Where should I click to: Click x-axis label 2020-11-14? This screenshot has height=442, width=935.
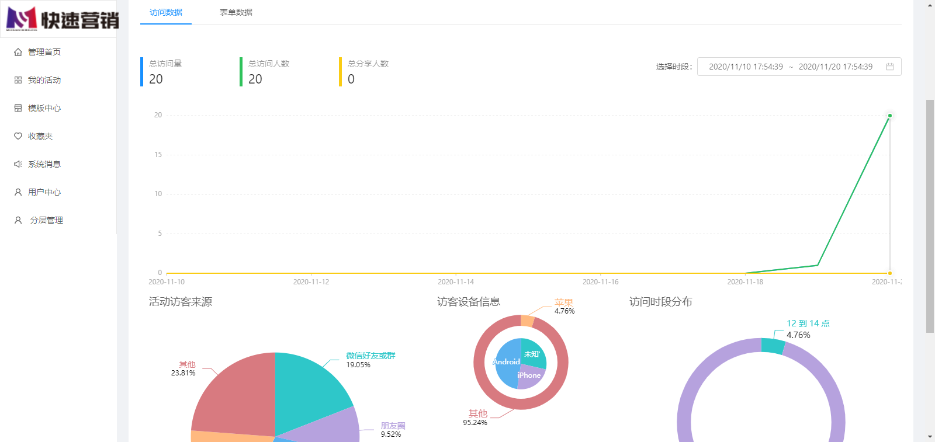click(456, 282)
